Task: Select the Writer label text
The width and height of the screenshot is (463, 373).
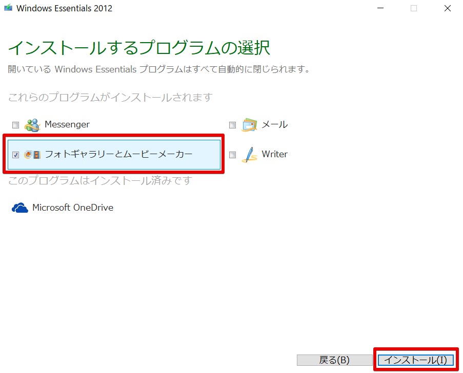Action: [275, 154]
